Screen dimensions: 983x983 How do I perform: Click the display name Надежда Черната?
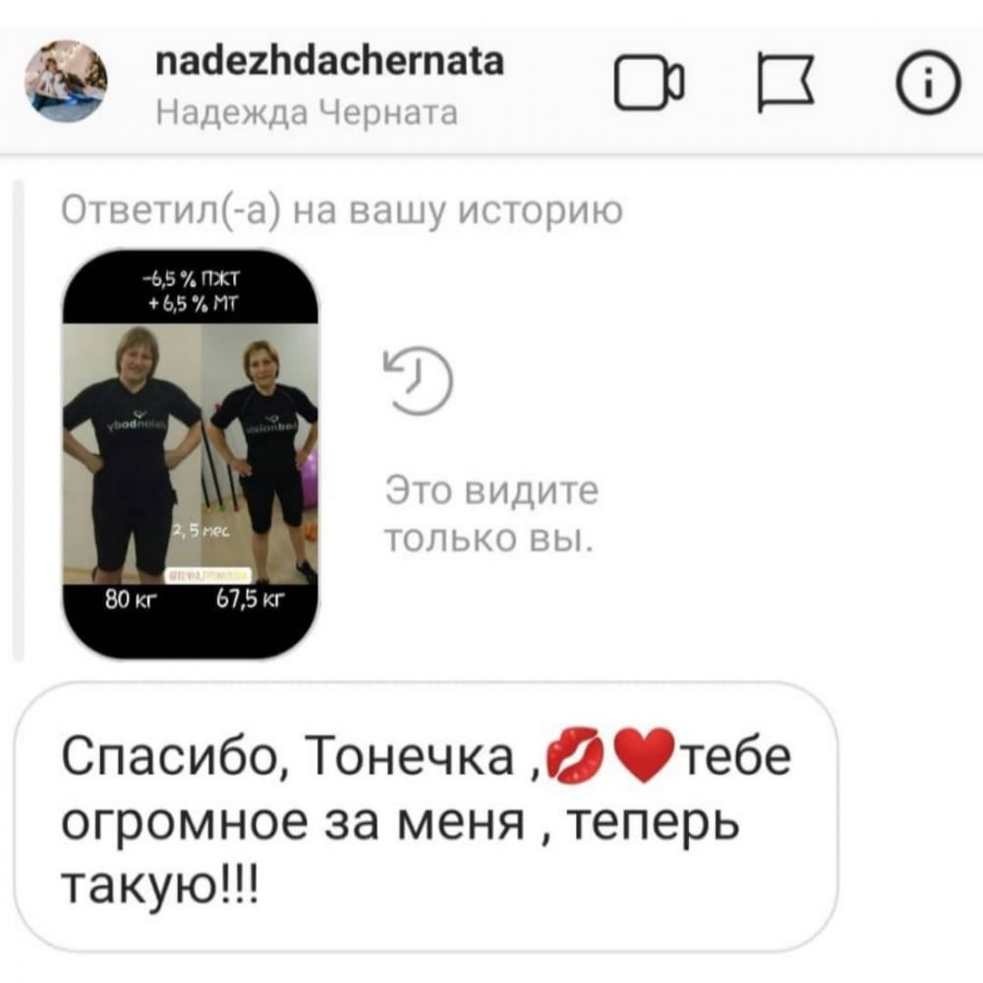(x=307, y=113)
